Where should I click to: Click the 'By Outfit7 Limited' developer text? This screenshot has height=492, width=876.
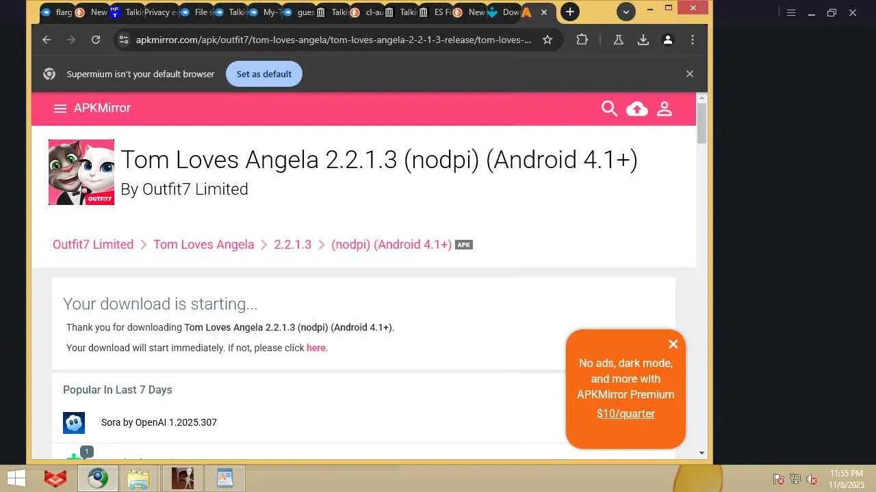(184, 189)
